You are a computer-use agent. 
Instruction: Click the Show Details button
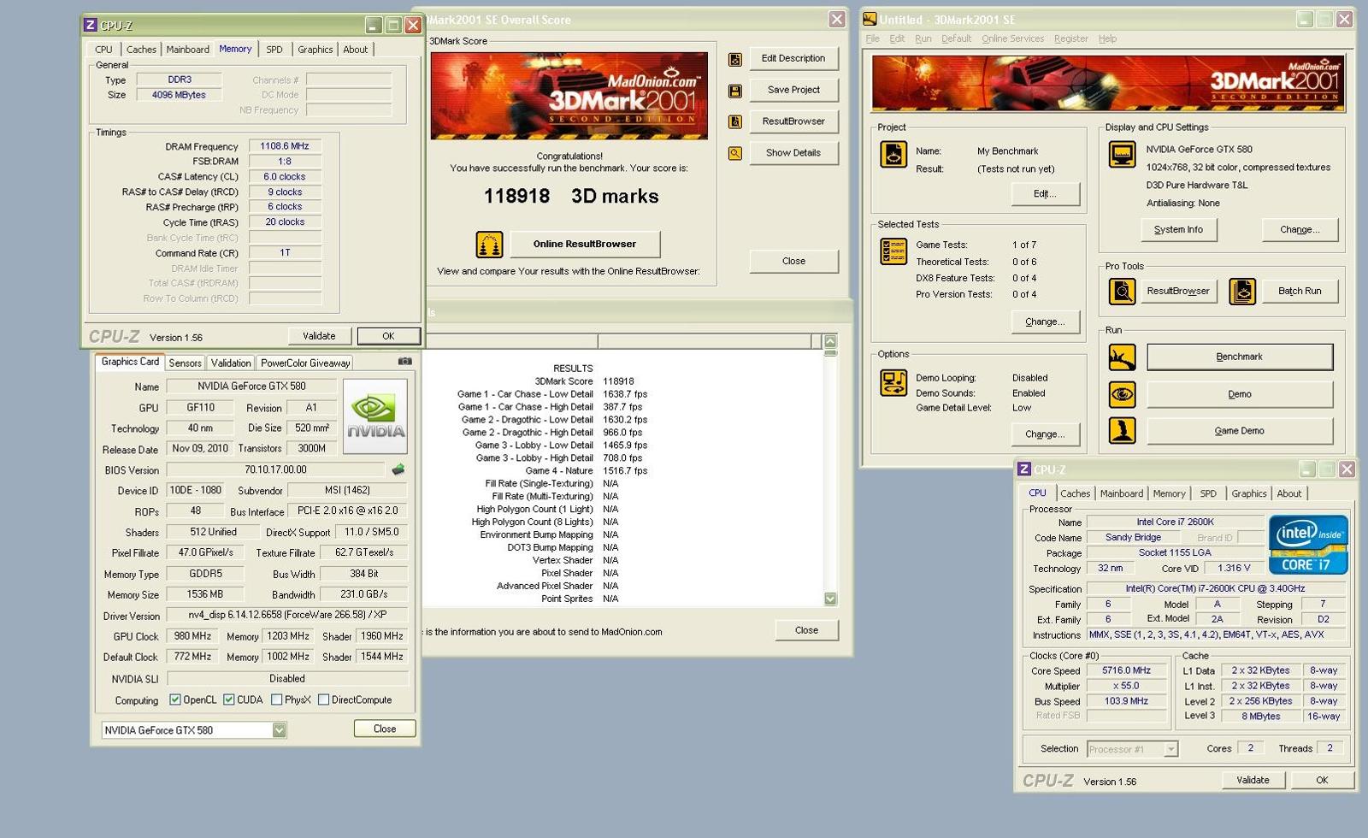pyautogui.click(x=793, y=153)
